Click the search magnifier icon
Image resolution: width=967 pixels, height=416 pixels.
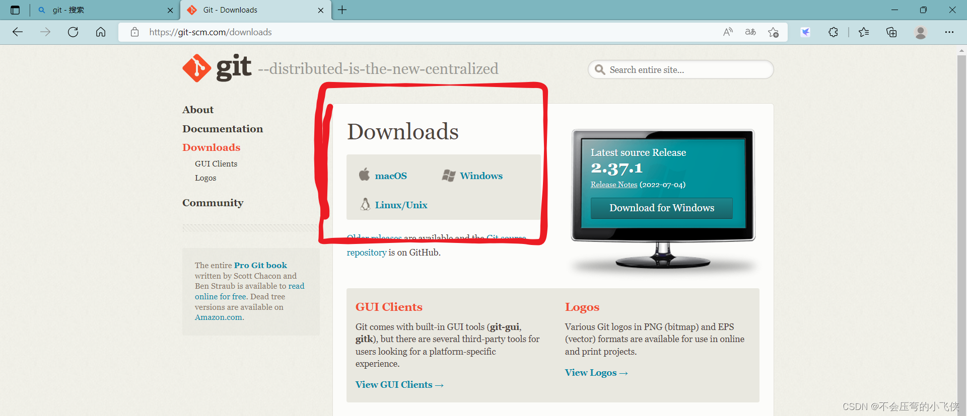click(599, 69)
